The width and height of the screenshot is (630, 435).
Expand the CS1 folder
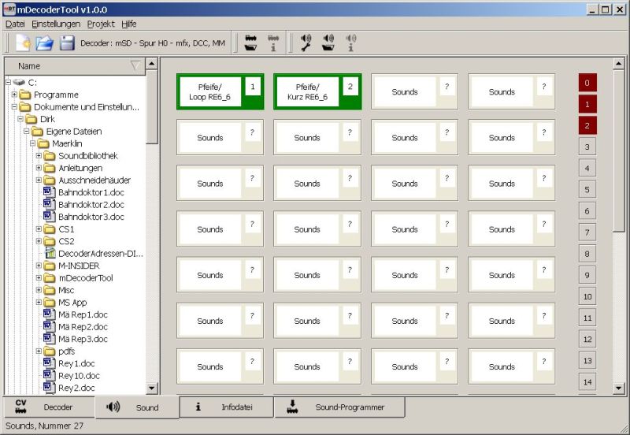coord(39,229)
